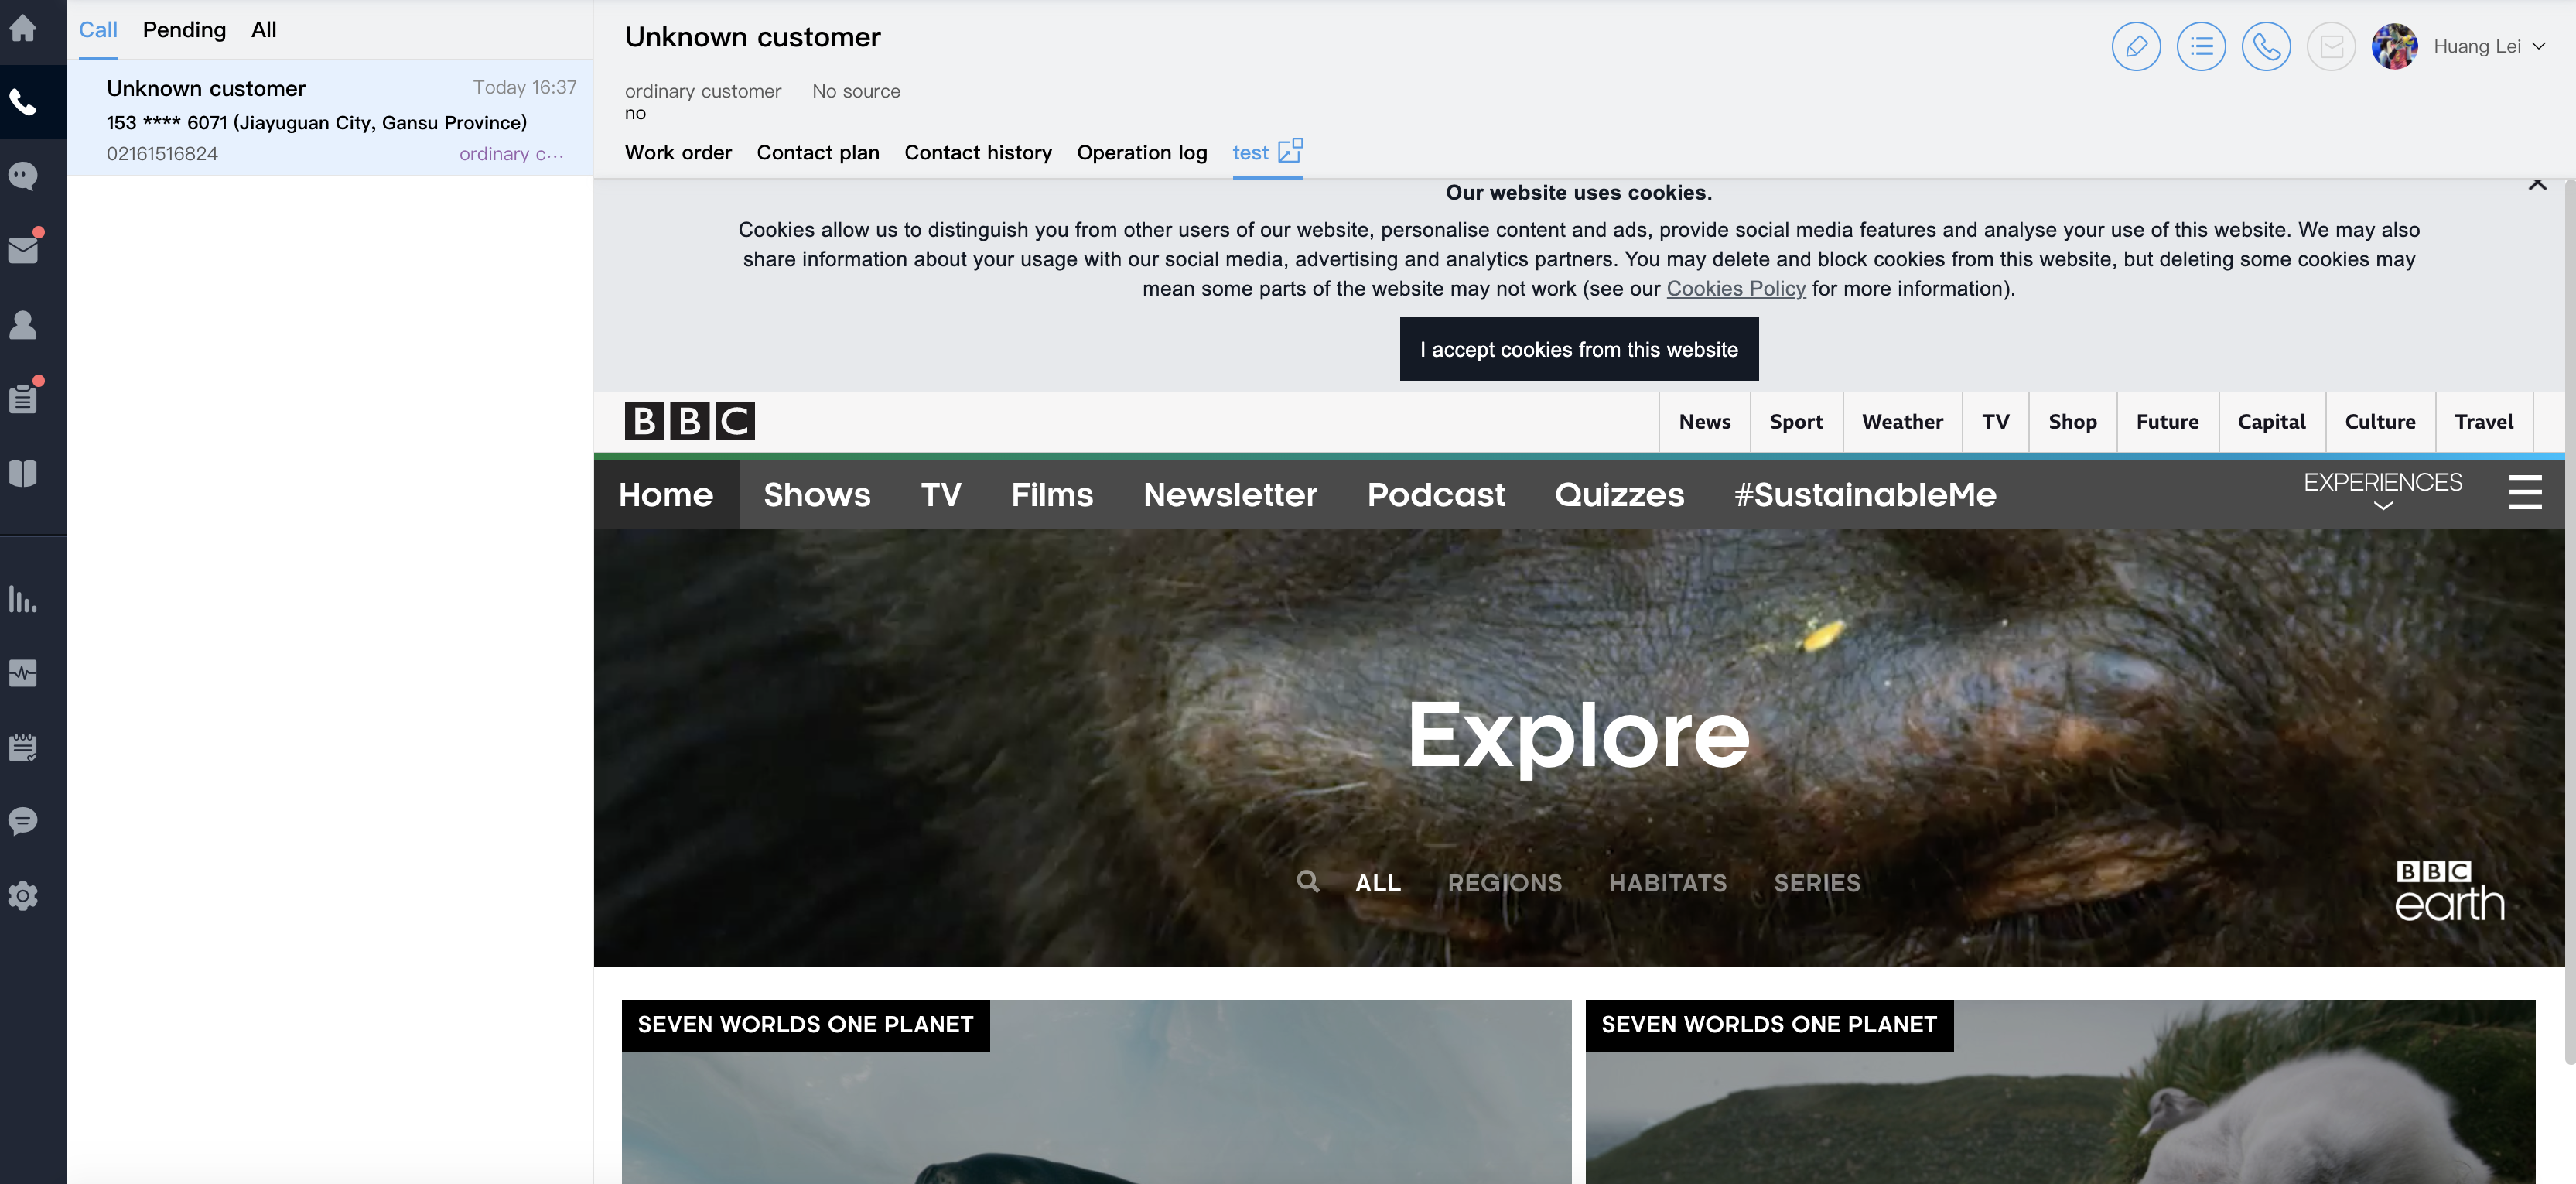Select the Unknown customer call entry

[330, 118]
